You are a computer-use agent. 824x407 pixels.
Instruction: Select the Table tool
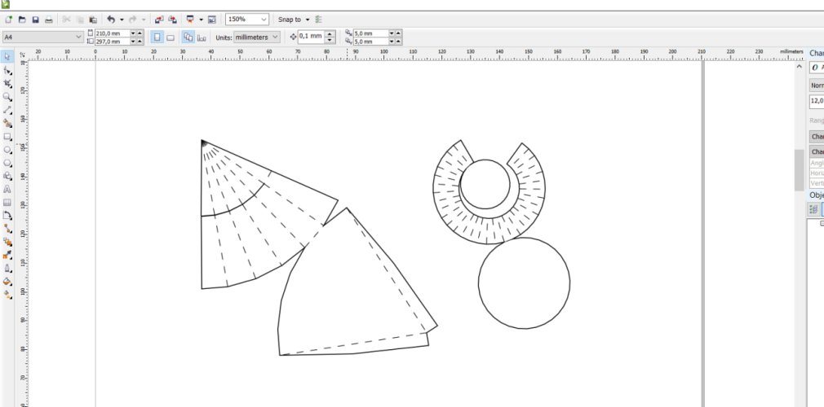pyautogui.click(x=7, y=202)
